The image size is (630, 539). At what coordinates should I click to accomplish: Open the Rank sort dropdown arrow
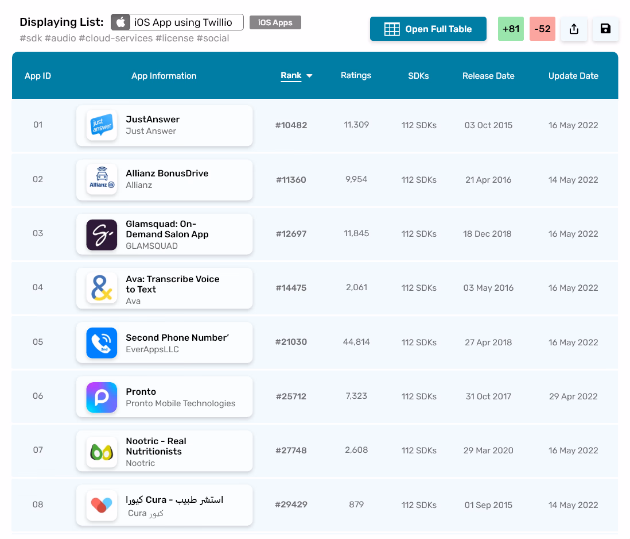click(309, 76)
